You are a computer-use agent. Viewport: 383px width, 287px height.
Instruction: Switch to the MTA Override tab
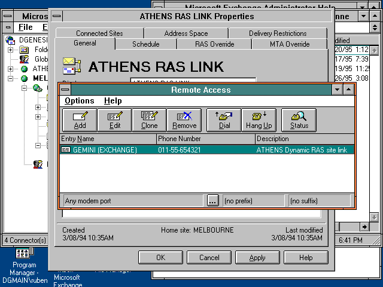coord(290,44)
